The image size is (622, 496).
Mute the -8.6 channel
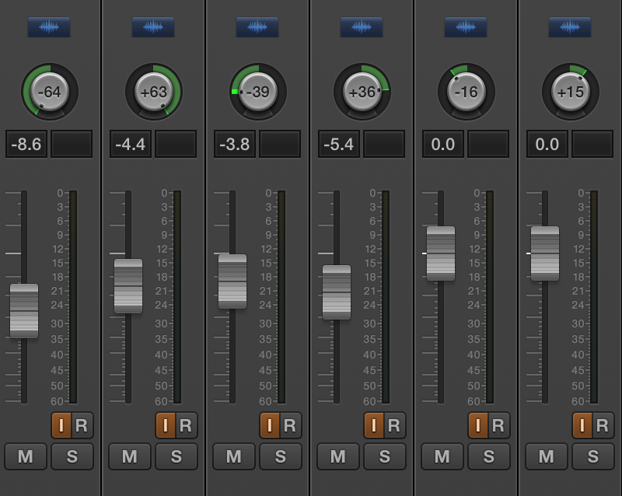26,456
